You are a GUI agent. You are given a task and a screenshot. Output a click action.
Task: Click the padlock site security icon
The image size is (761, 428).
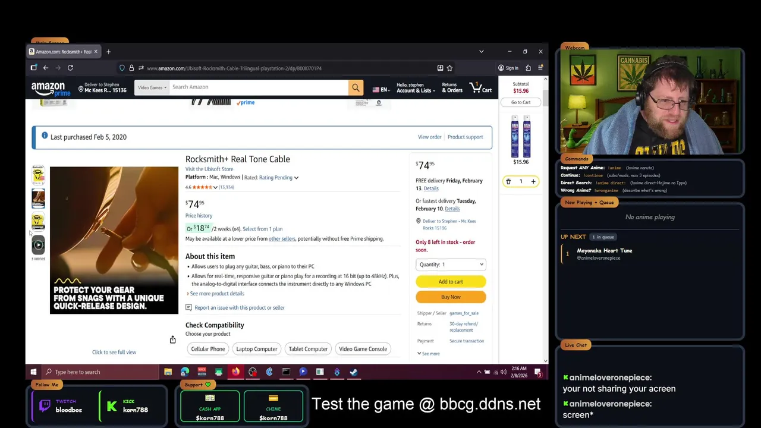pyautogui.click(x=131, y=68)
